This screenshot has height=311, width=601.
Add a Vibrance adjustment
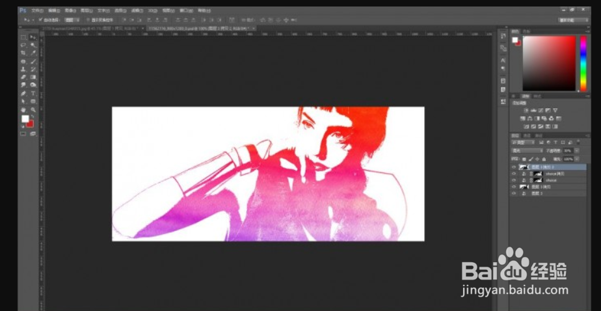555,111
